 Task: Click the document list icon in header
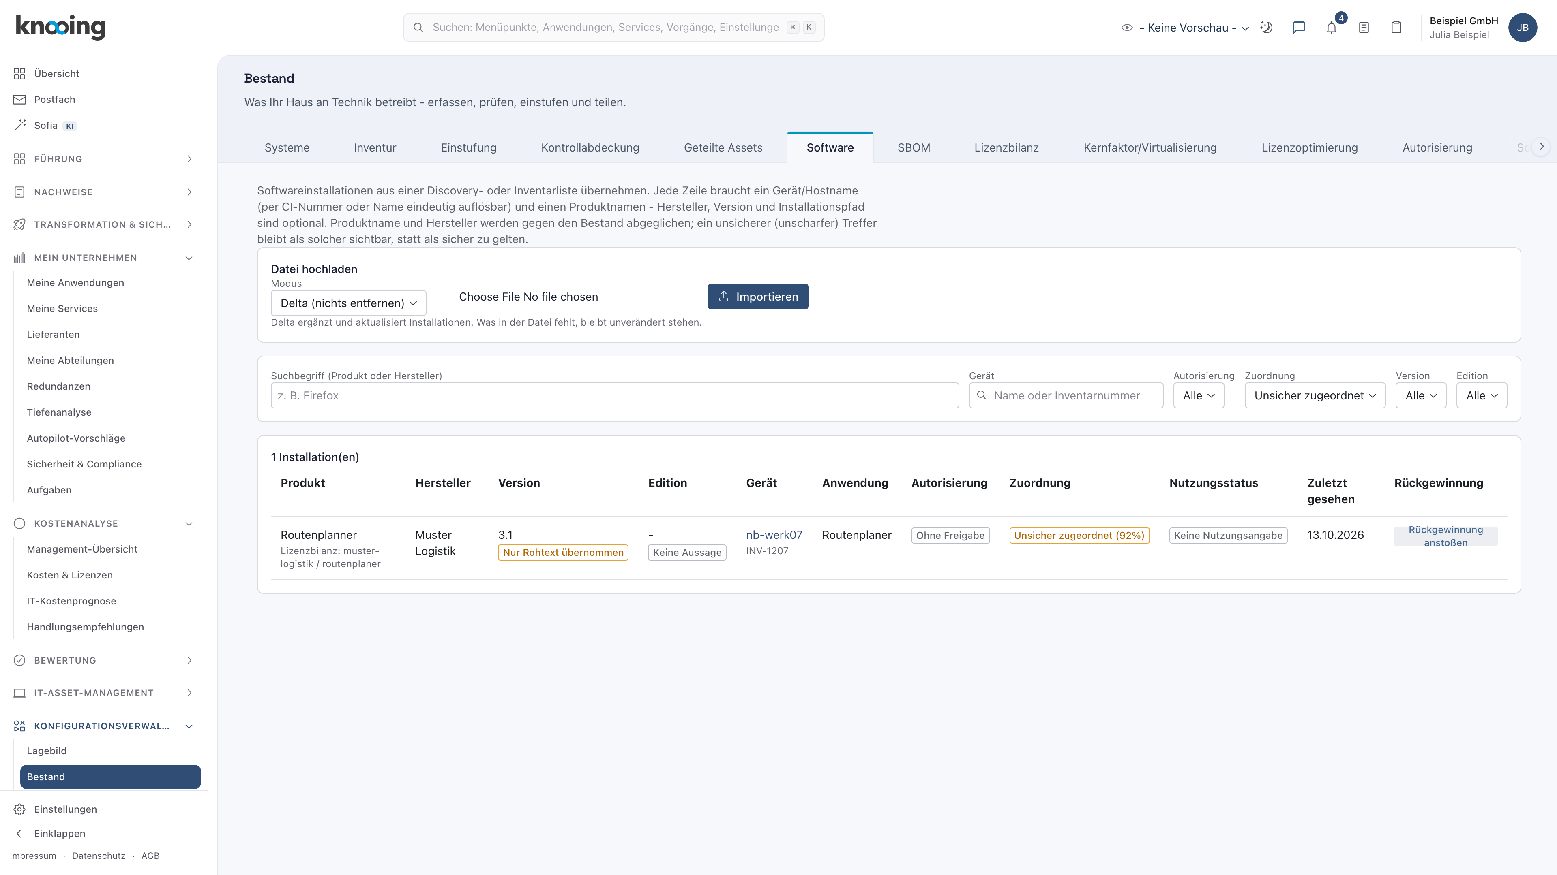1364,27
